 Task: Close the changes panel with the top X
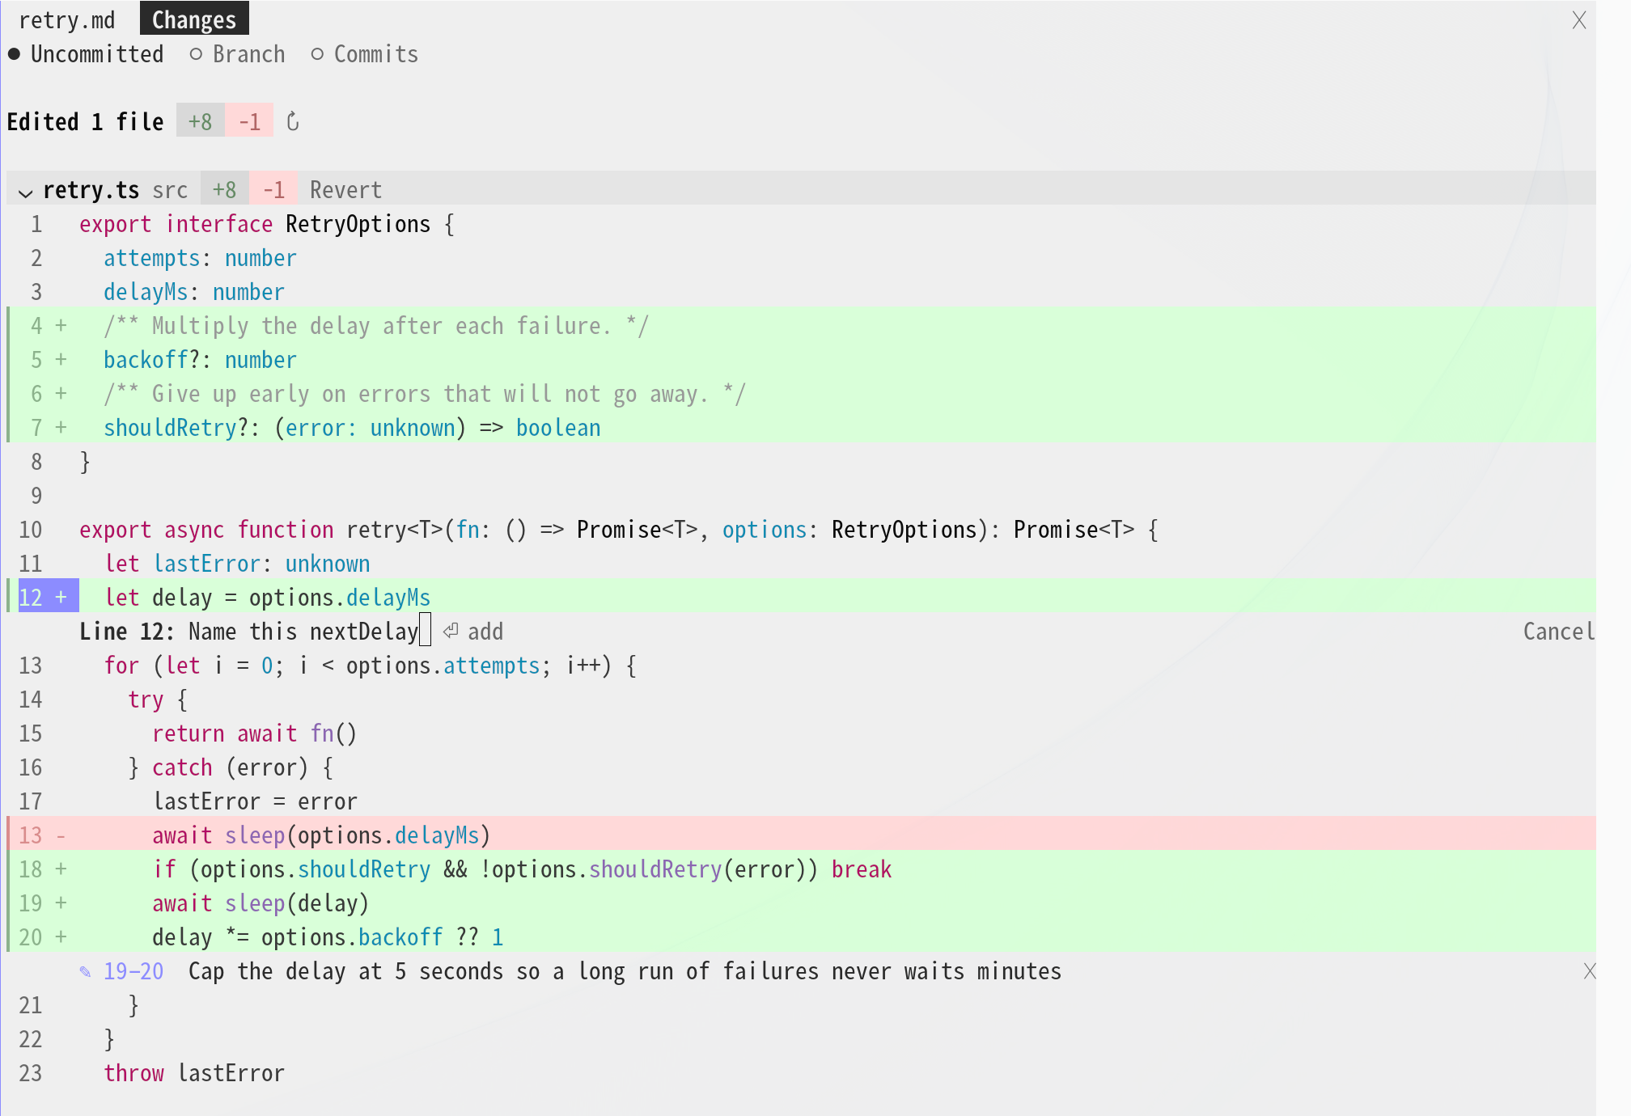click(x=1578, y=20)
